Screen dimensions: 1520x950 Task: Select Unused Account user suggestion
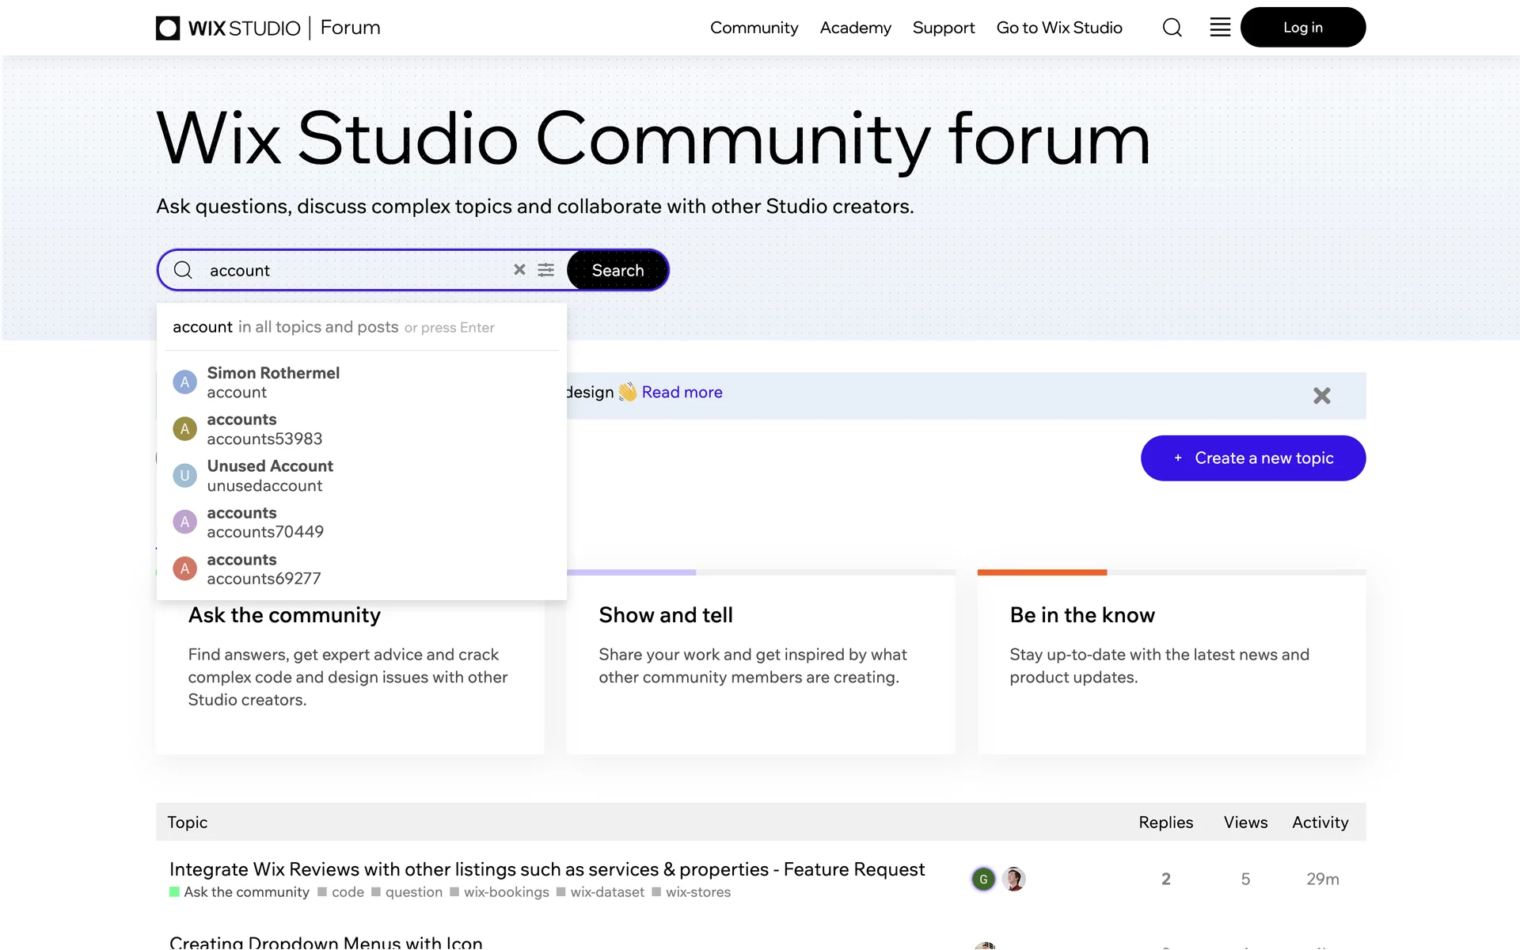[x=269, y=476]
